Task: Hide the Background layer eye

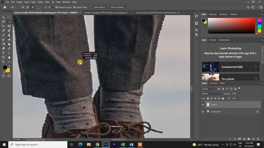Action: tap(203, 111)
